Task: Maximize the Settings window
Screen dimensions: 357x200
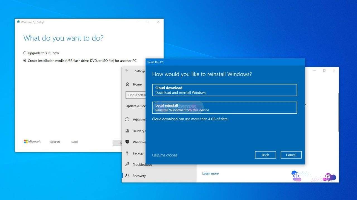Action: tap(324, 71)
